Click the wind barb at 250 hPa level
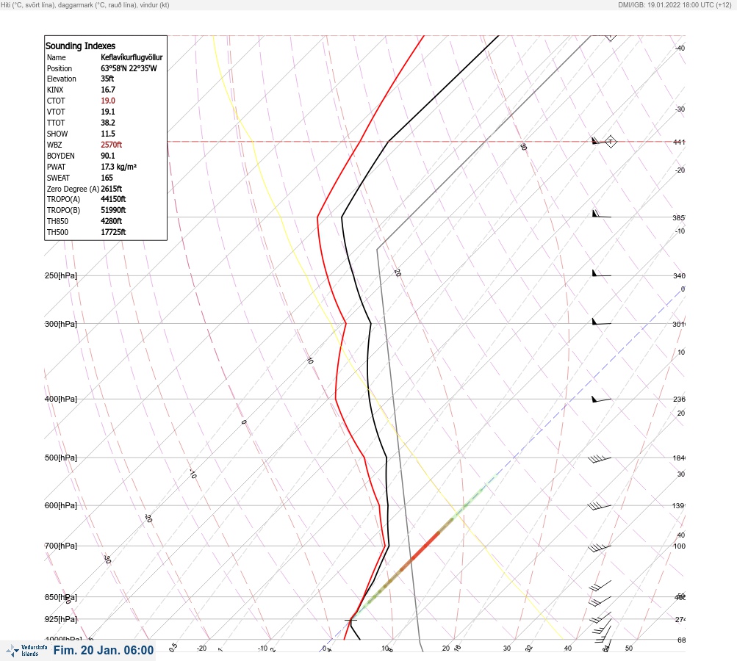Screen dimensions: 737x661 601,273
